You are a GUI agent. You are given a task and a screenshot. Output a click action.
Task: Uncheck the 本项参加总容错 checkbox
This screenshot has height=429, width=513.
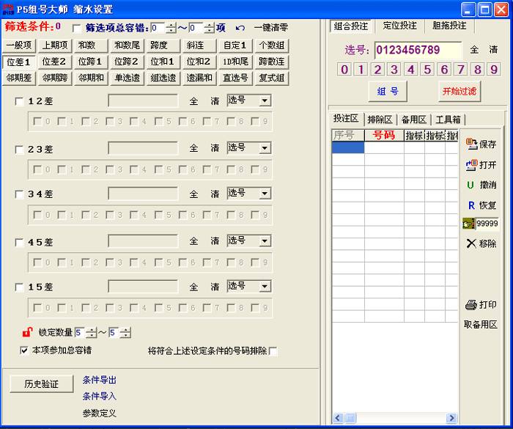coord(24,351)
